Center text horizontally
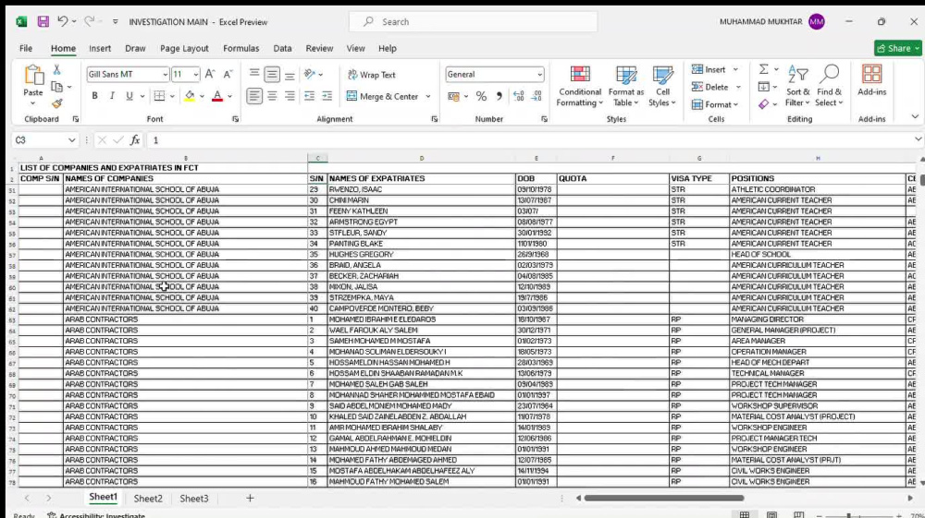The height and width of the screenshot is (518, 925). [x=272, y=96]
